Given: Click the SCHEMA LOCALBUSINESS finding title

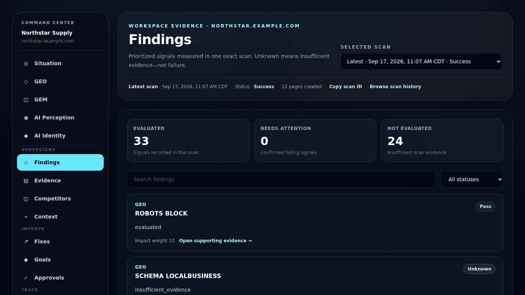Looking at the screenshot, I should (x=178, y=276).
